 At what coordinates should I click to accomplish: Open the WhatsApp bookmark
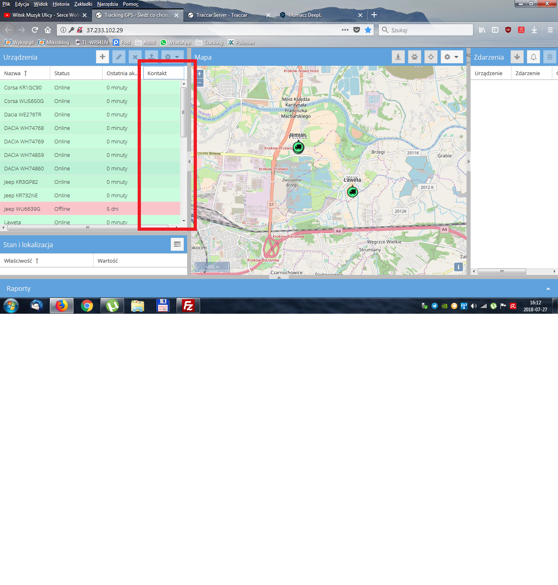click(x=176, y=42)
